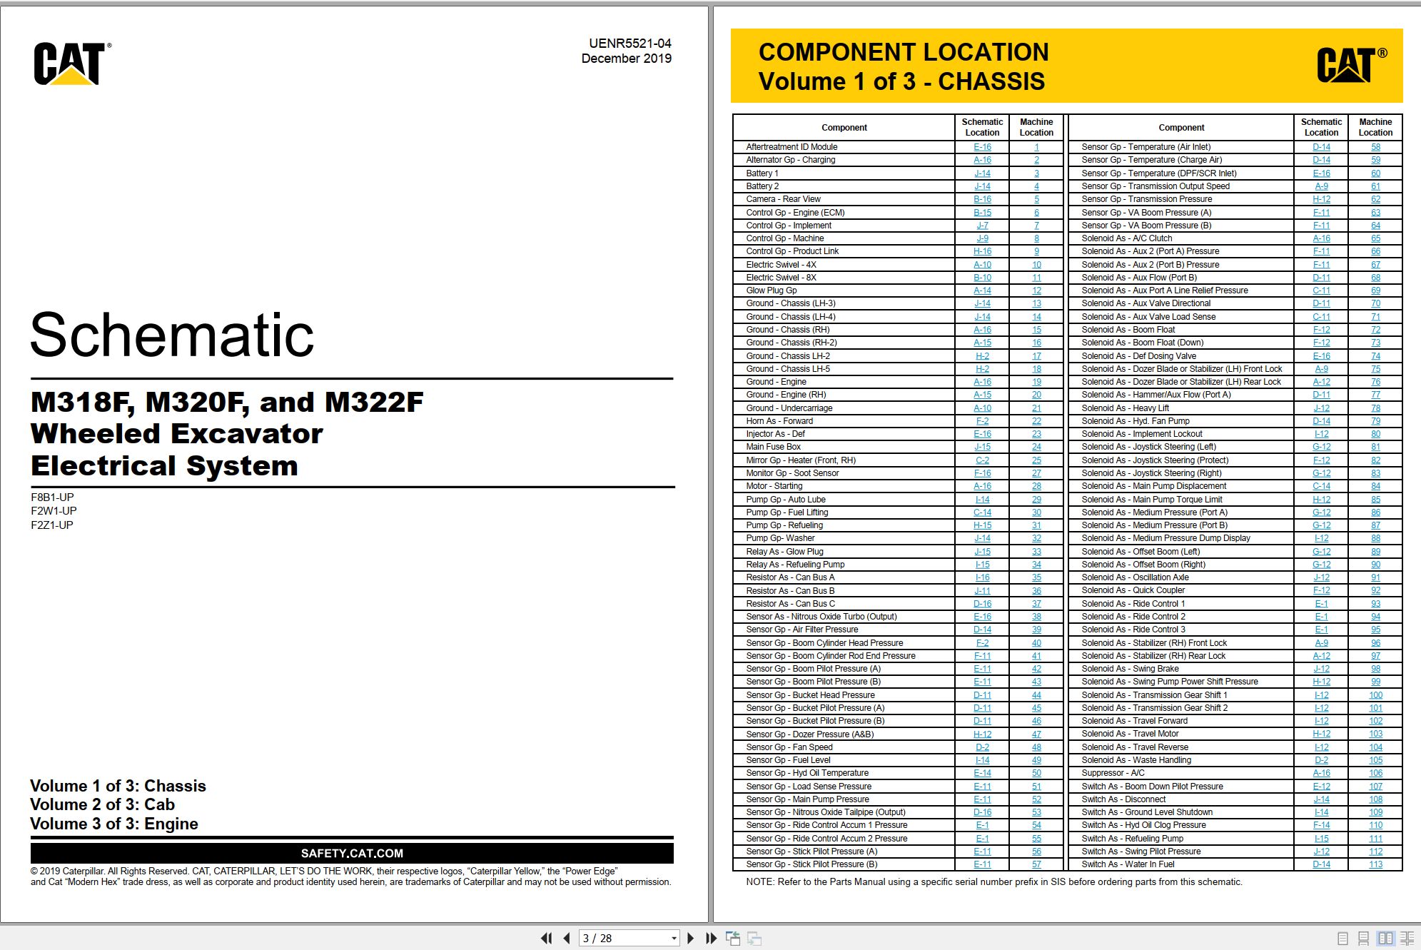Viewport: 1421px width, 950px height.
Task: Click B-16 link for Camera - Rear View
Action: tap(982, 199)
